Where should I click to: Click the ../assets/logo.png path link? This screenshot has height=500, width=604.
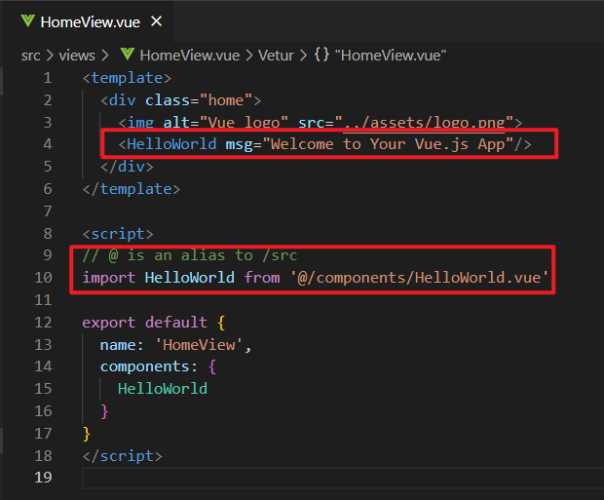pos(424,123)
